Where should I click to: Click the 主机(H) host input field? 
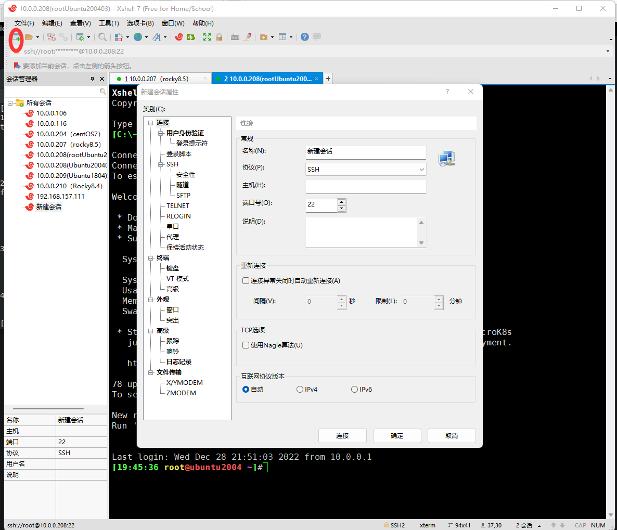[x=366, y=186]
